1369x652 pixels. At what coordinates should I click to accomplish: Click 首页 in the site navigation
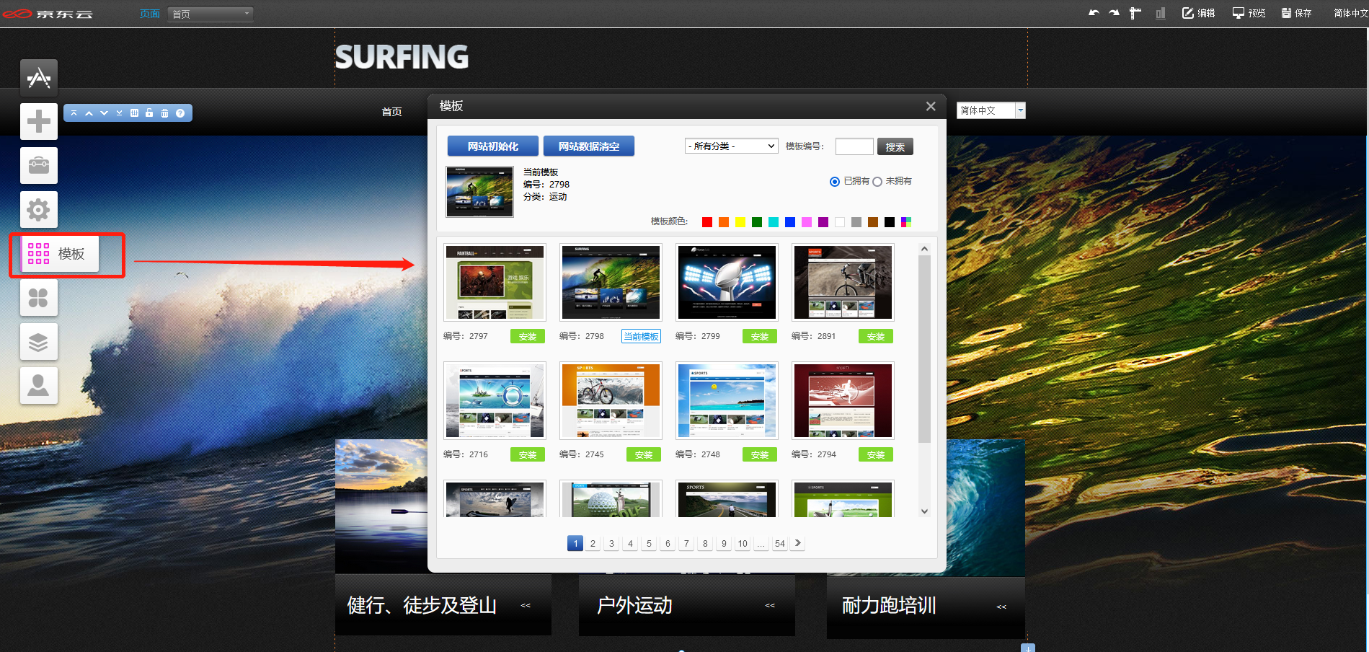click(392, 112)
